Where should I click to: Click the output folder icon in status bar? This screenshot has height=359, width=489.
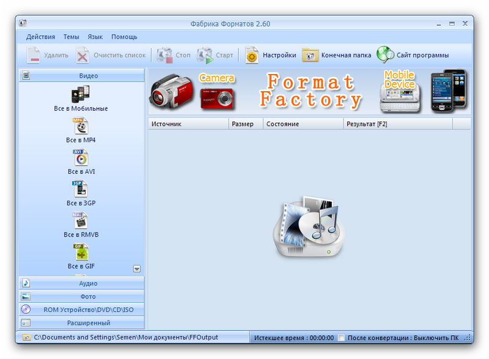click(27, 337)
